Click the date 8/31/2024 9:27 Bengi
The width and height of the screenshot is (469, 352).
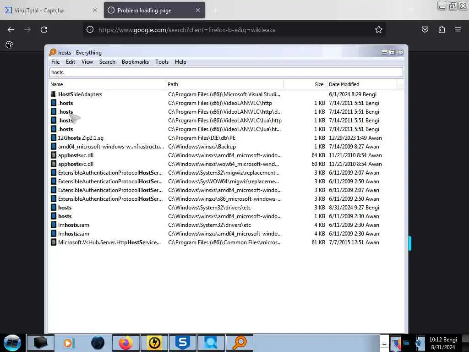[354, 208]
